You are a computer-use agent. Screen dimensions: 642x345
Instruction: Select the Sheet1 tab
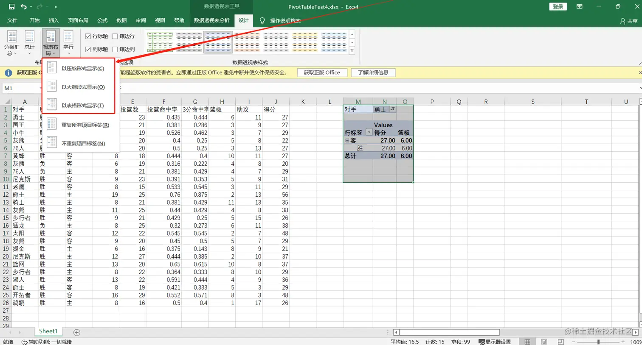(48, 331)
